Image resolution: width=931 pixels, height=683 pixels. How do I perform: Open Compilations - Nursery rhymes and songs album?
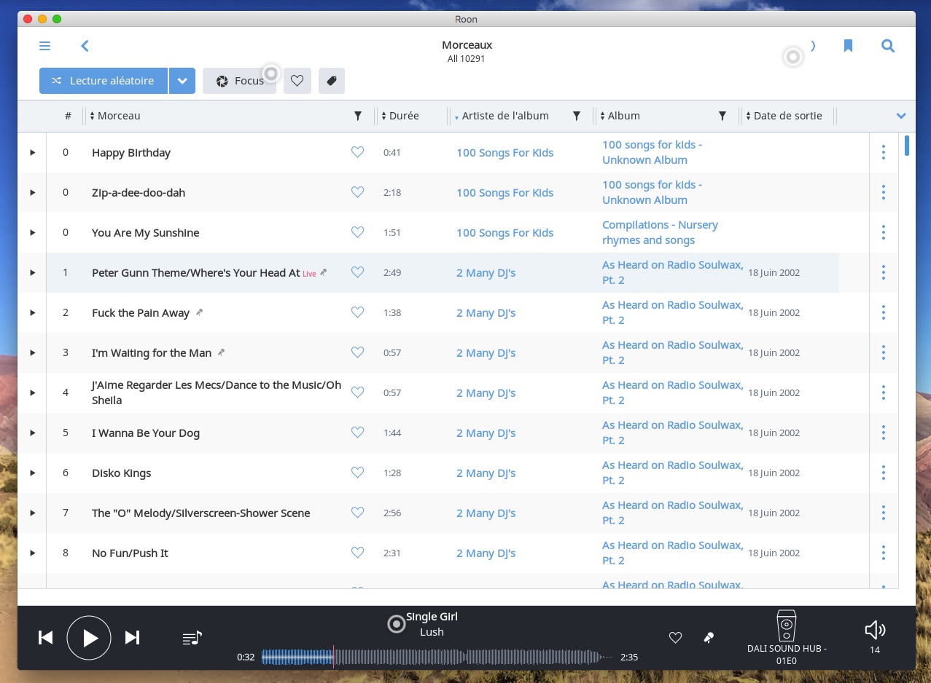click(660, 233)
